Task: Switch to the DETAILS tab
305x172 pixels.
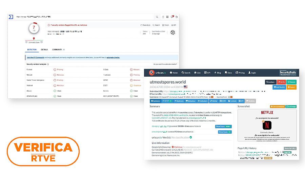Action: click(44, 50)
